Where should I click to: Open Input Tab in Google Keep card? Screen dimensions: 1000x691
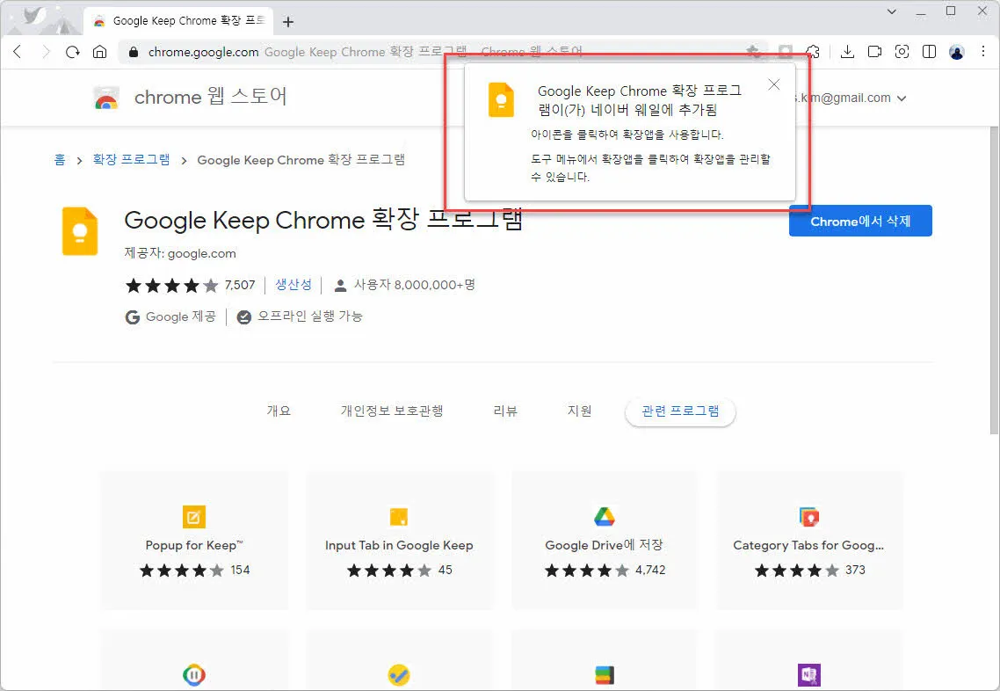tap(399, 541)
